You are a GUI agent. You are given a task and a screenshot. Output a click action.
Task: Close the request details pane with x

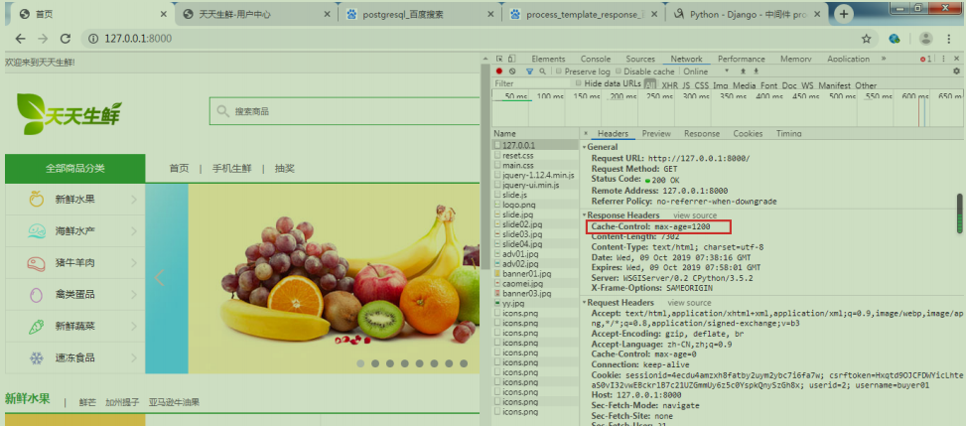586,133
